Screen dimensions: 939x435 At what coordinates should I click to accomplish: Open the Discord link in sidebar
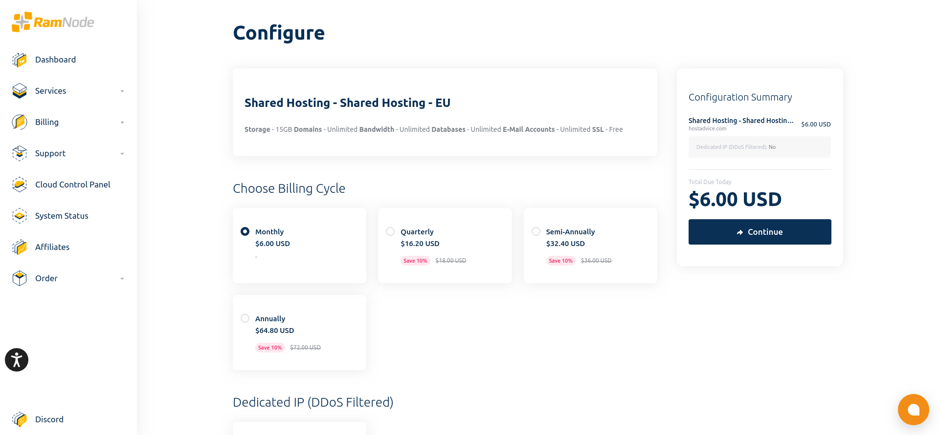(x=49, y=419)
